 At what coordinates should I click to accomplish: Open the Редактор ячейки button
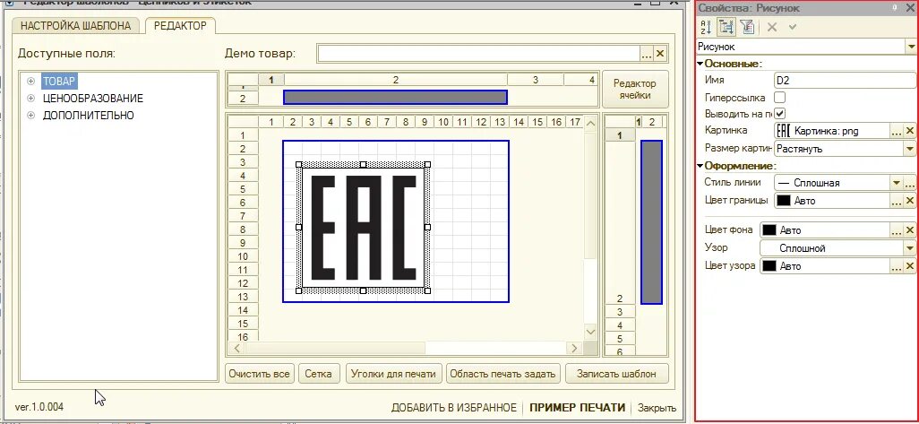(635, 90)
